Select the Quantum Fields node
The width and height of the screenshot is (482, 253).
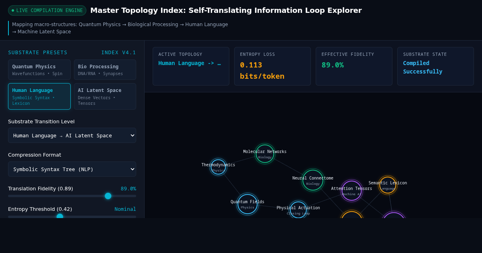tap(247, 204)
